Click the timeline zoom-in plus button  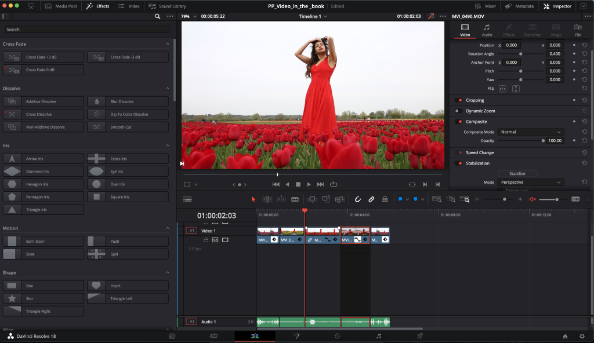coord(520,199)
